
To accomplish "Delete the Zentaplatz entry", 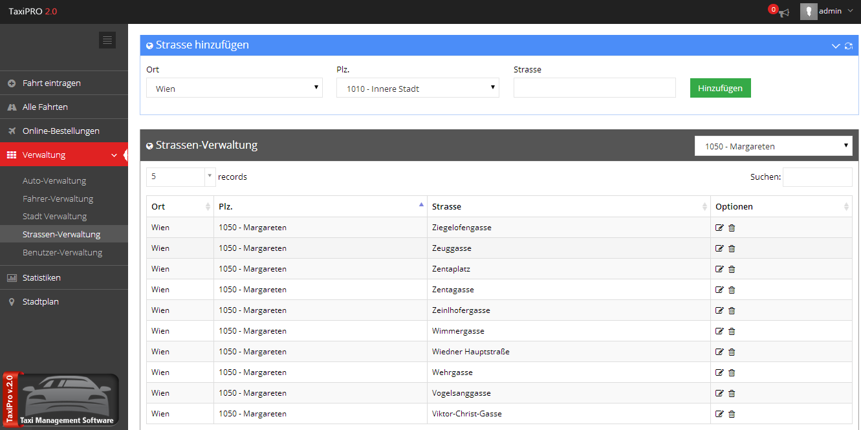I will 732,269.
